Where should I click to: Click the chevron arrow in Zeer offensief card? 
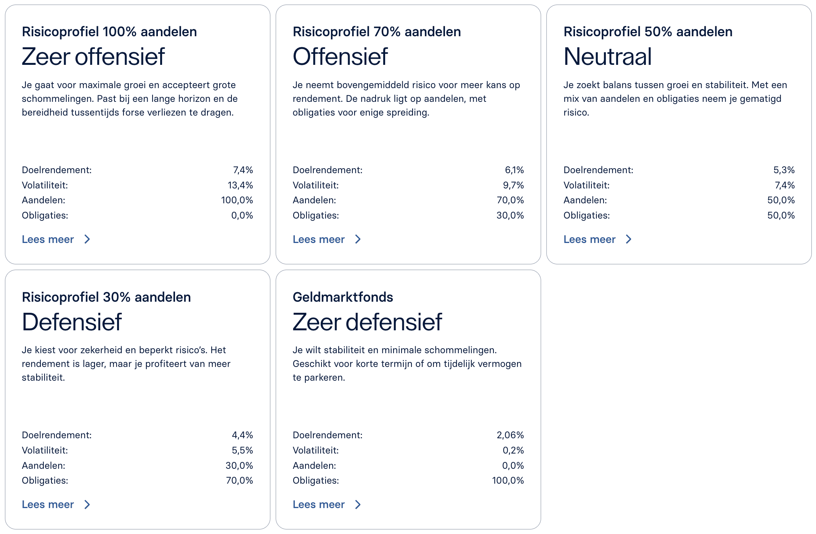pyautogui.click(x=87, y=239)
